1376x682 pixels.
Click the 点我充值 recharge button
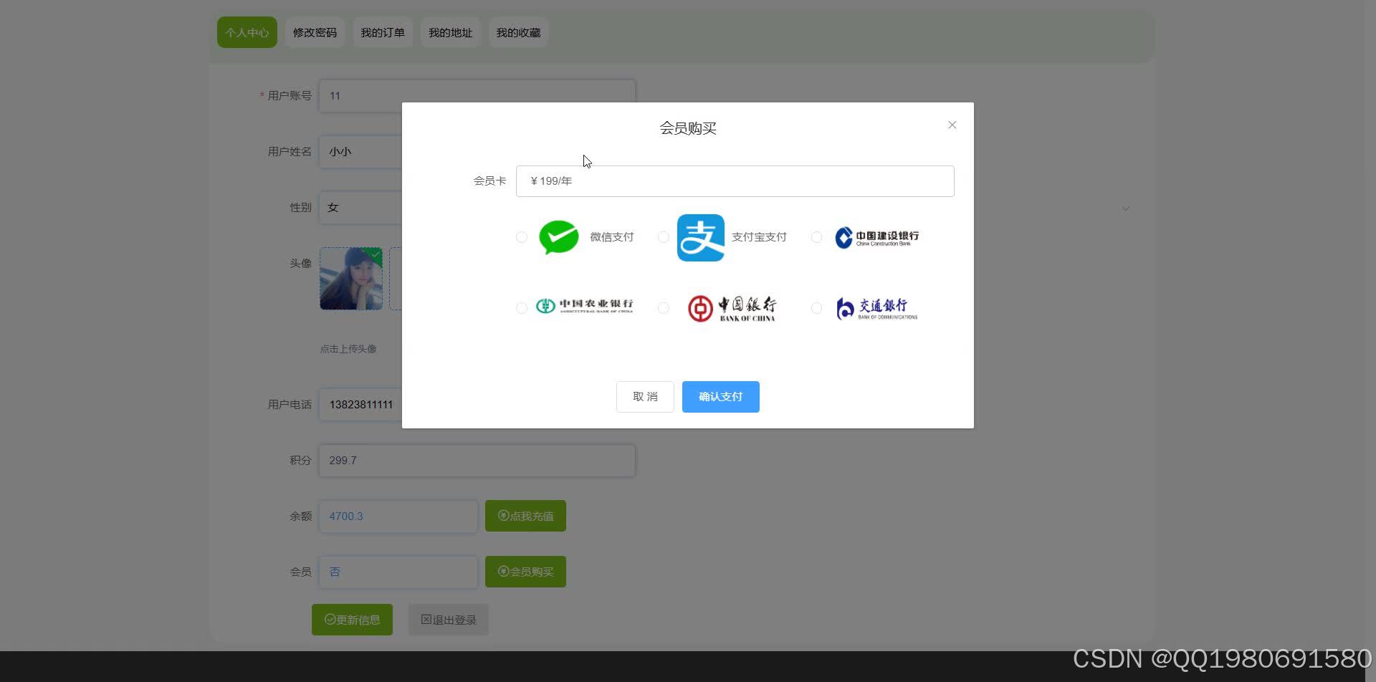pyautogui.click(x=525, y=515)
